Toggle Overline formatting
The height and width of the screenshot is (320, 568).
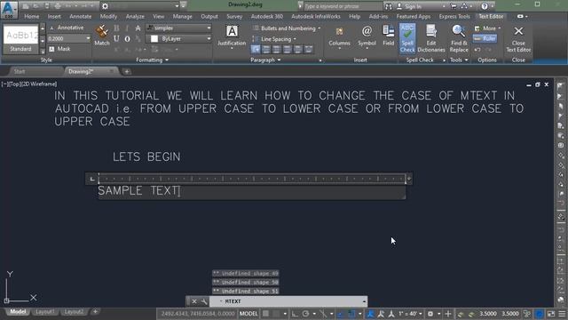point(127,38)
